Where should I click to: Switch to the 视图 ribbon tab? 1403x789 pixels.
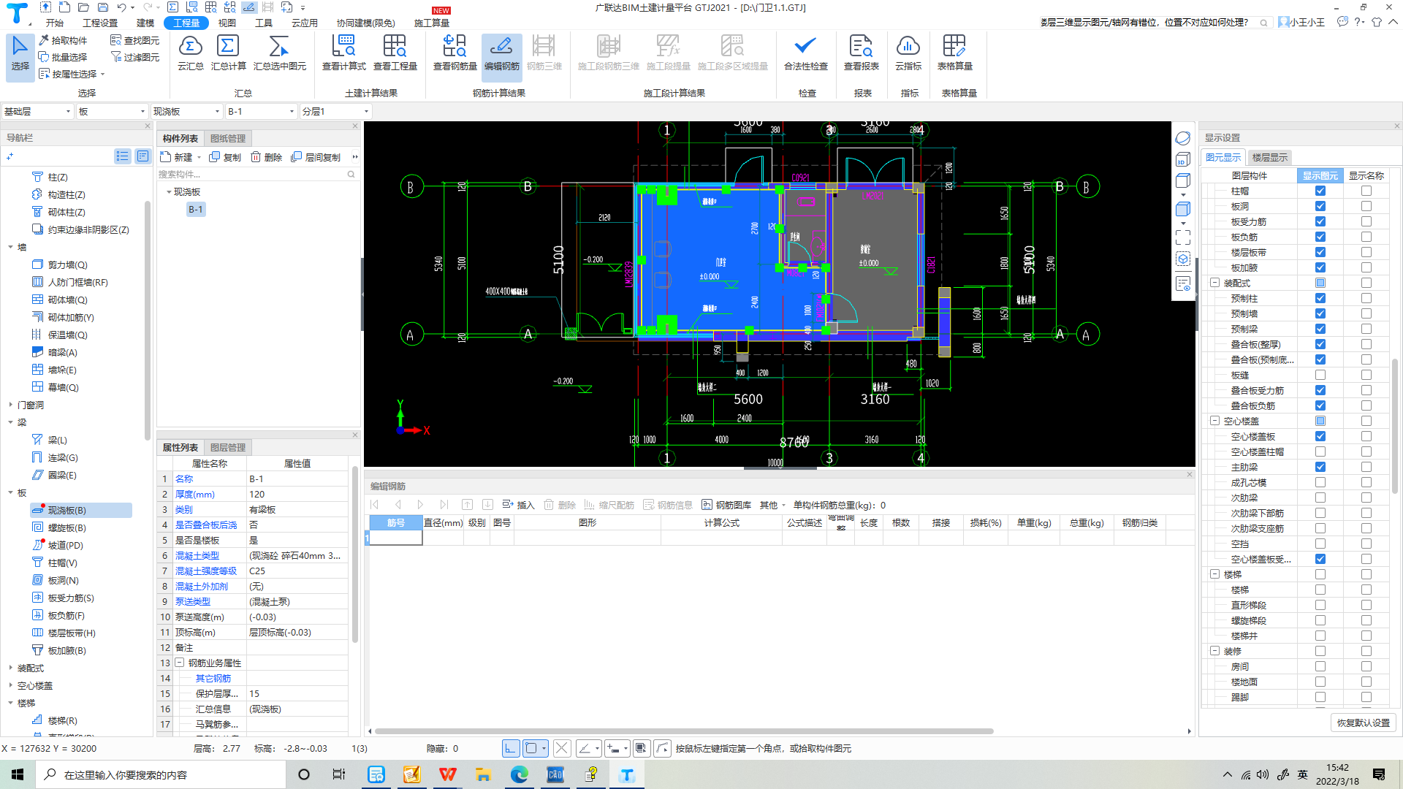pos(227,23)
